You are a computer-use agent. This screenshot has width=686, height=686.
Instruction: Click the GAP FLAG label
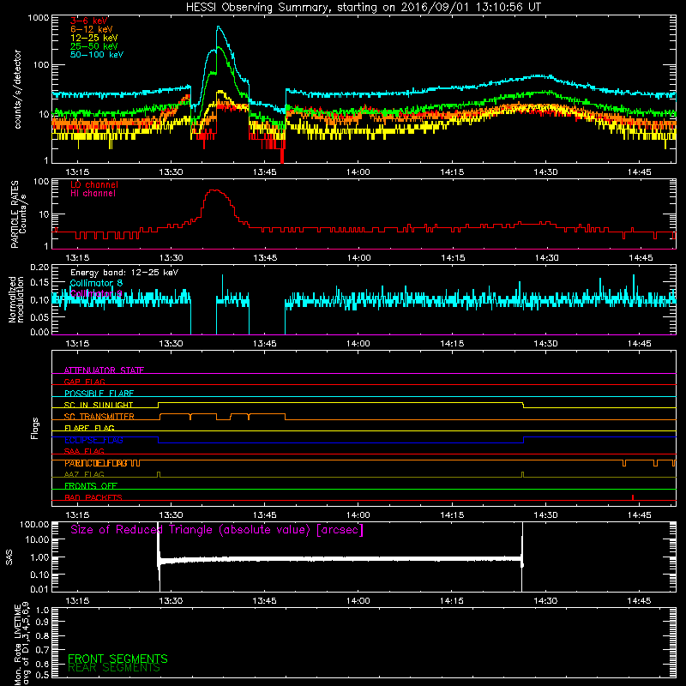pos(84,382)
